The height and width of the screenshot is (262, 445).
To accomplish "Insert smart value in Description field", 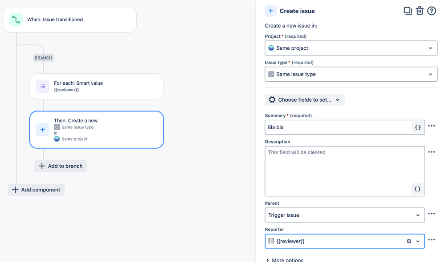I will [417, 189].
